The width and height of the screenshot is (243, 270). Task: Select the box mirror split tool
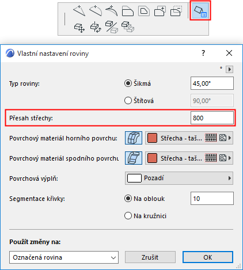pos(112,27)
